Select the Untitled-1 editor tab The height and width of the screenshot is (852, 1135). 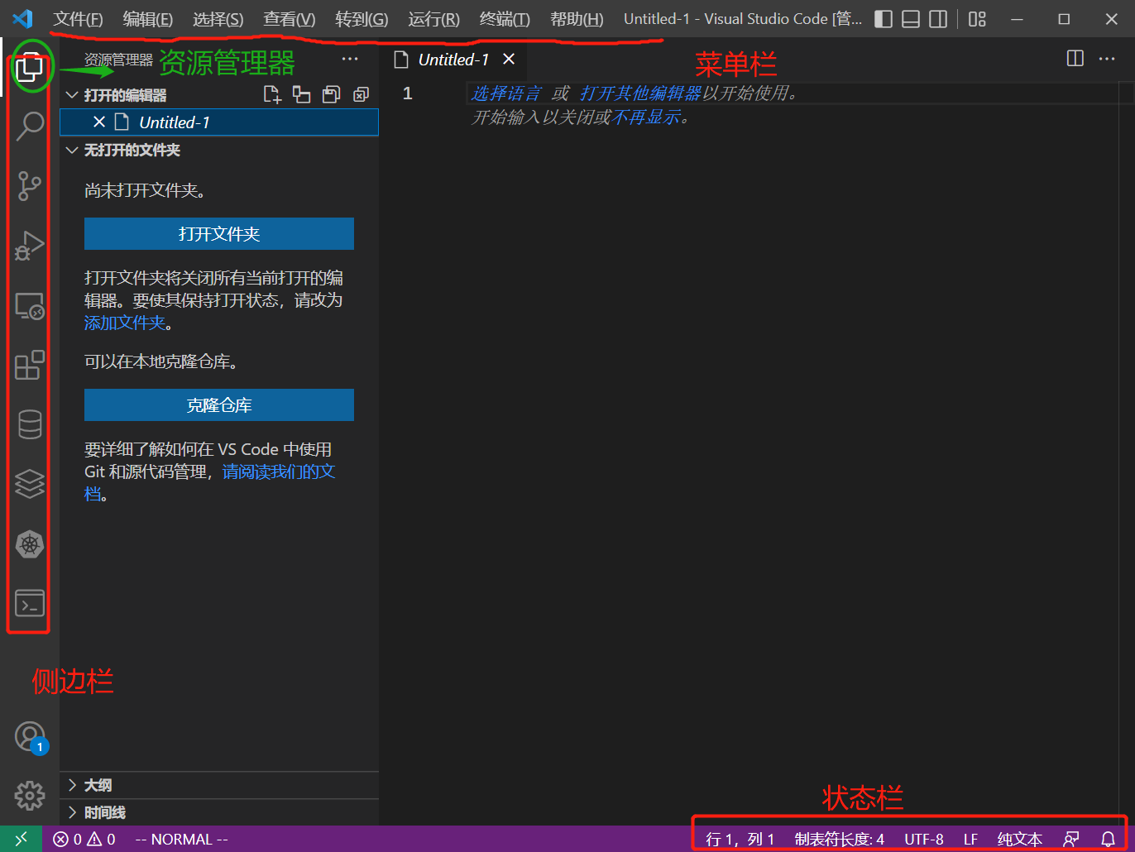click(x=453, y=60)
